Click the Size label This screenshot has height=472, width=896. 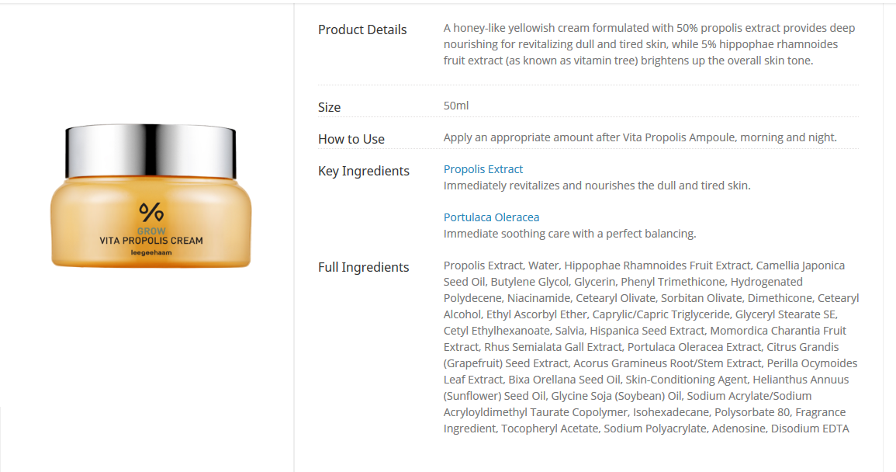coord(329,107)
